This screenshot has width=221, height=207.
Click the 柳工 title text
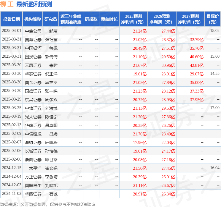pyautogui.click(x=7, y=4)
